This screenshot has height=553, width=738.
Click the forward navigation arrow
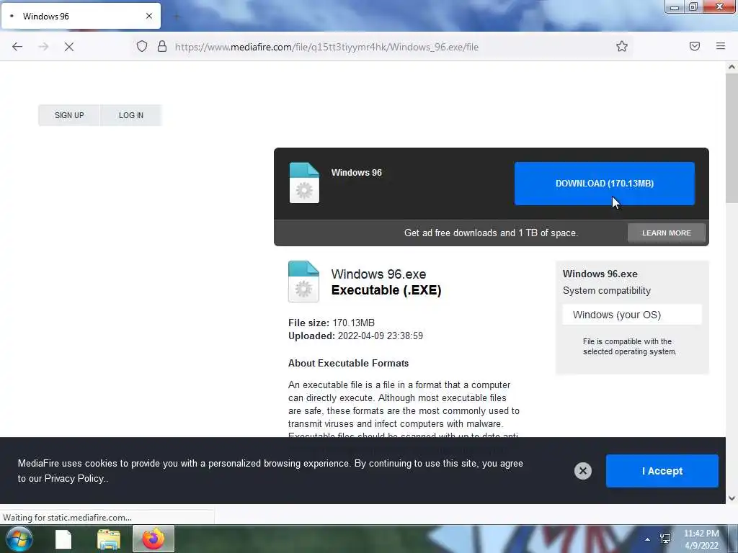(43, 47)
